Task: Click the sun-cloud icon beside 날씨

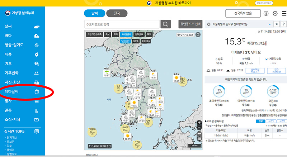Action: [37, 27]
